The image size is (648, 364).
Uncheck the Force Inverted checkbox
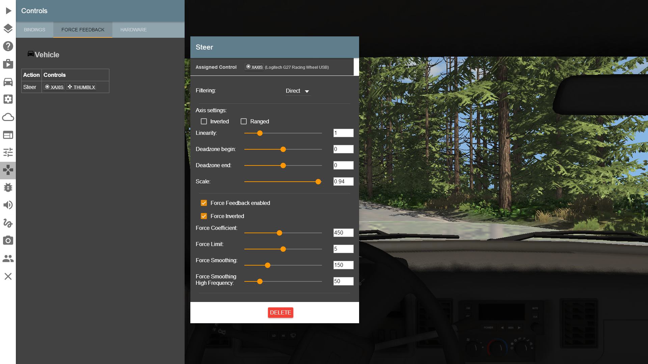tap(204, 216)
